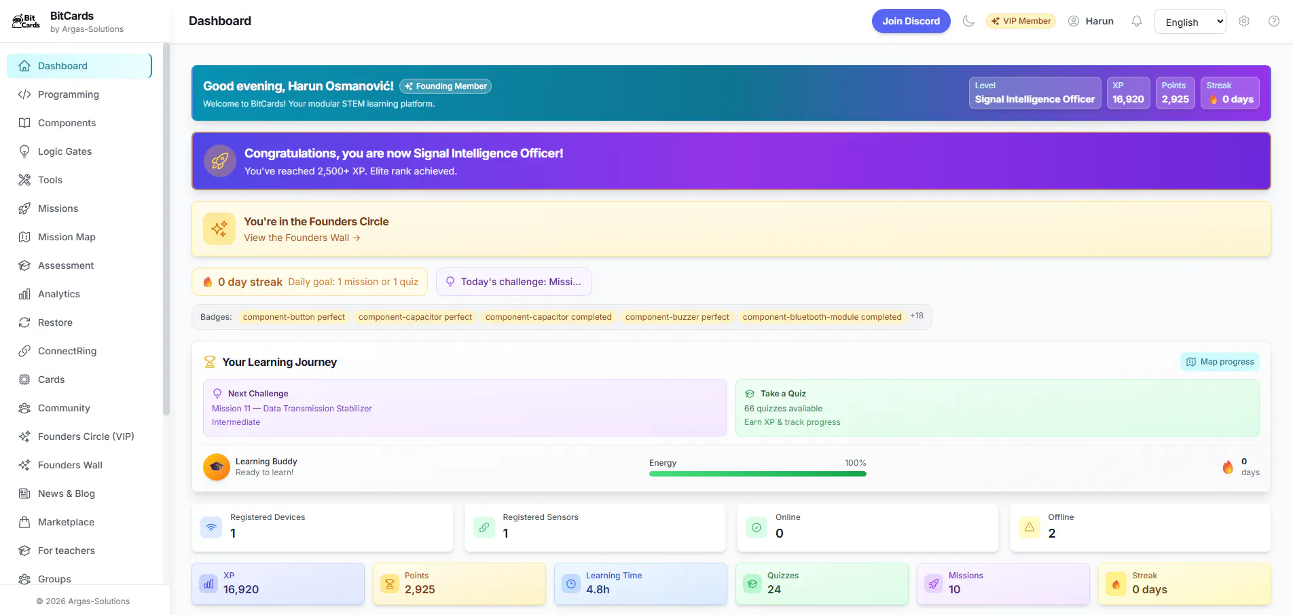Click the XP 16,920 box in the greeting banner

tap(1128, 93)
